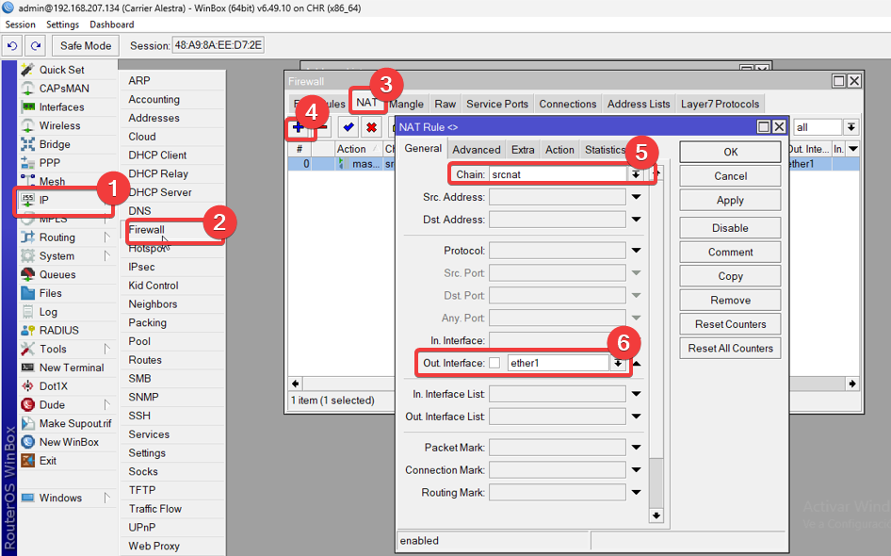The height and width of the screenshot is (556, 891).
Task: Select Firewall in the IP submenu
Action: click(147, 230)
